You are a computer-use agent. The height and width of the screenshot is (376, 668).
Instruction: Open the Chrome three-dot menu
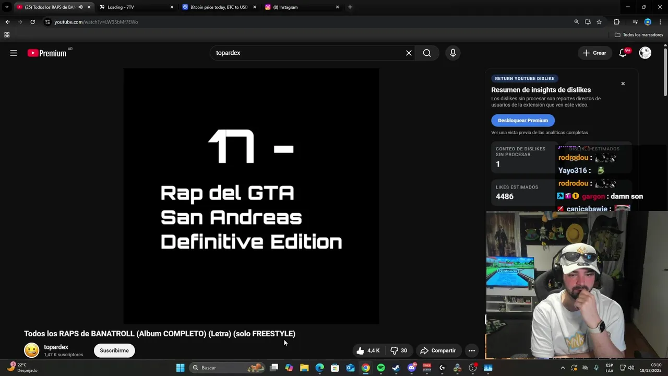[661, 22]
